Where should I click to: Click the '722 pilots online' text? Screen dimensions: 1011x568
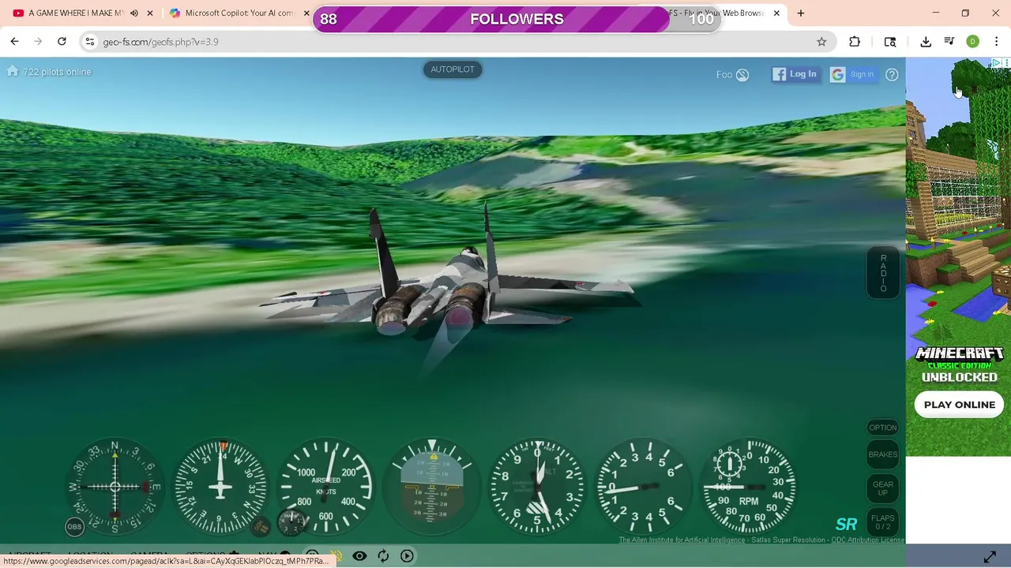[x=57, y=72]
